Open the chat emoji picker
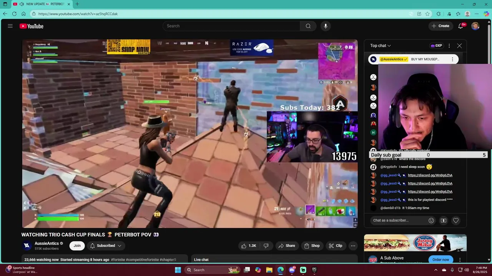The image size is (492, 276). pos(431,220)
